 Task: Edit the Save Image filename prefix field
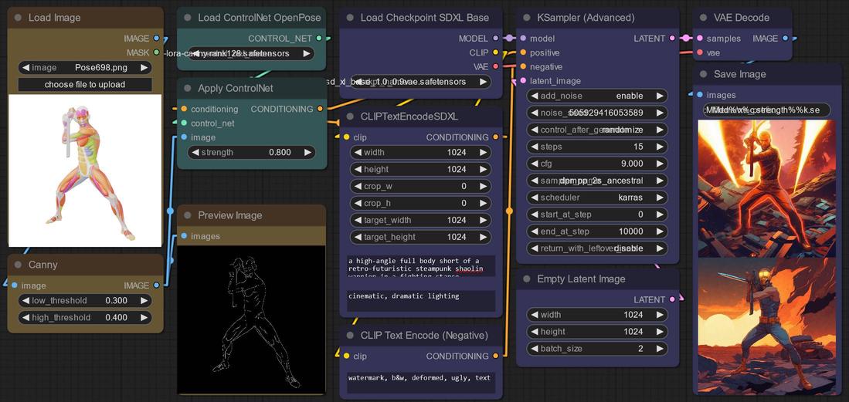click(x=766, y=110)
